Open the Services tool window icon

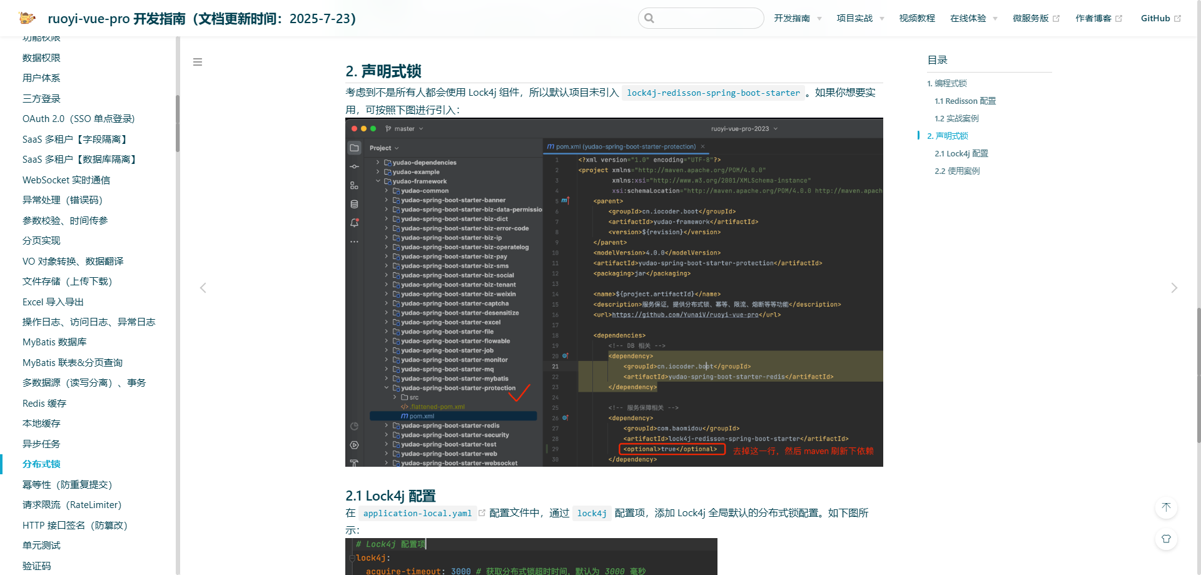point(354,445)
